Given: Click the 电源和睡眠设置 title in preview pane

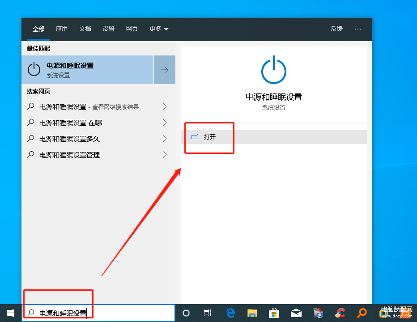Looking at the screenshot, I should 274,97.
